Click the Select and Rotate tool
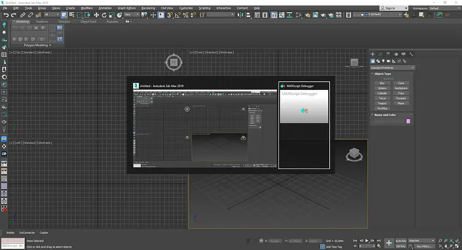 [104, 15]
